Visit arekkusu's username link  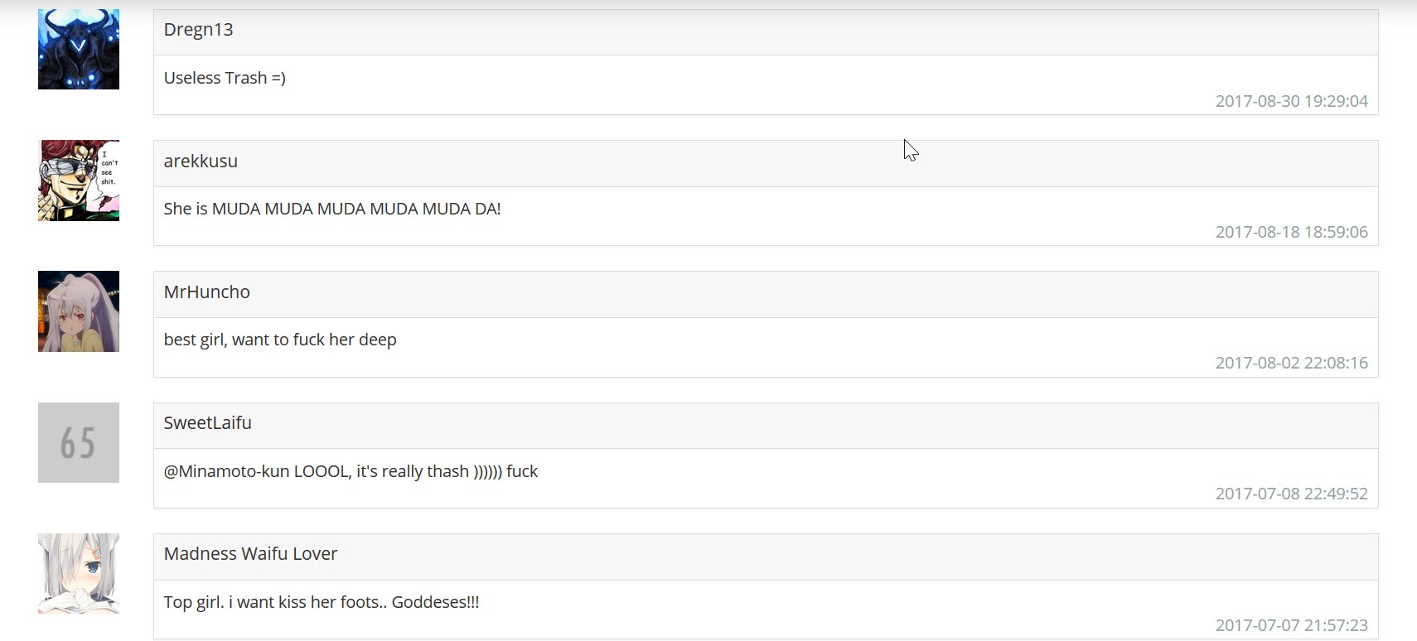(201, 161)
